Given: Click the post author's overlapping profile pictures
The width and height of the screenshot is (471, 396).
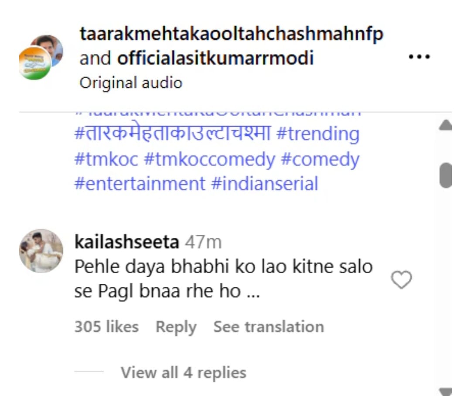Looking at the screenshot, I should (x=41, y=57).
